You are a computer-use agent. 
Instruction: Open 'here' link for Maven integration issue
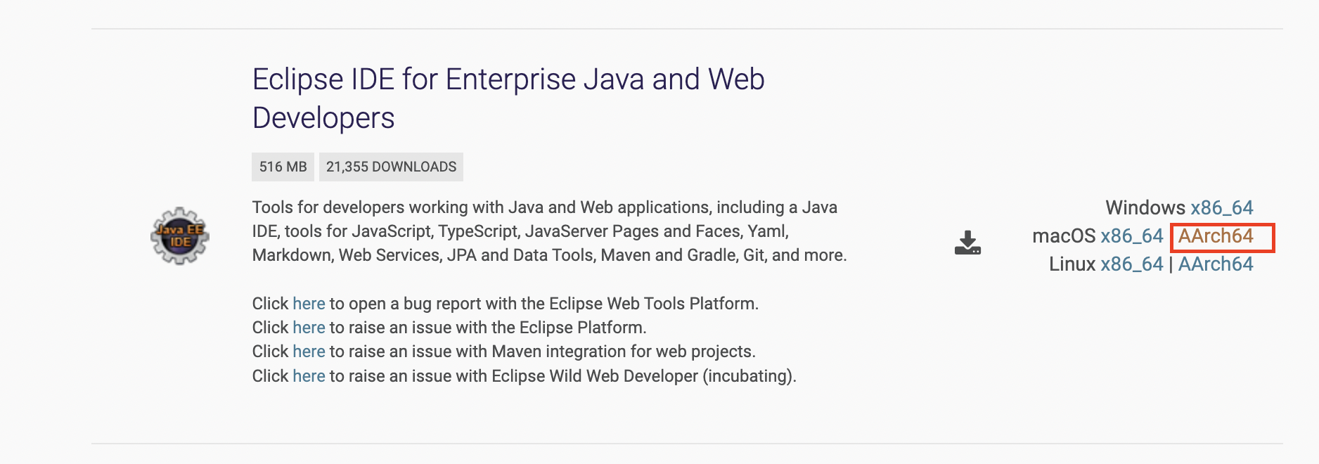[x=309, y=351]
